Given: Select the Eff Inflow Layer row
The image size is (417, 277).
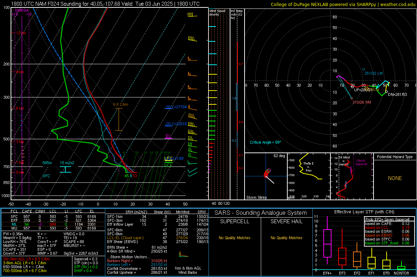Looking at the screenshot, I should (158, 224).
